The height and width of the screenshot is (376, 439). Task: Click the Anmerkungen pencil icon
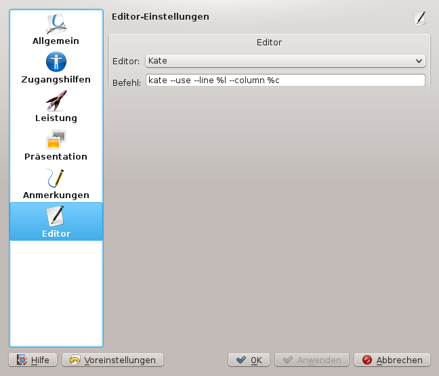click(56, 178)
